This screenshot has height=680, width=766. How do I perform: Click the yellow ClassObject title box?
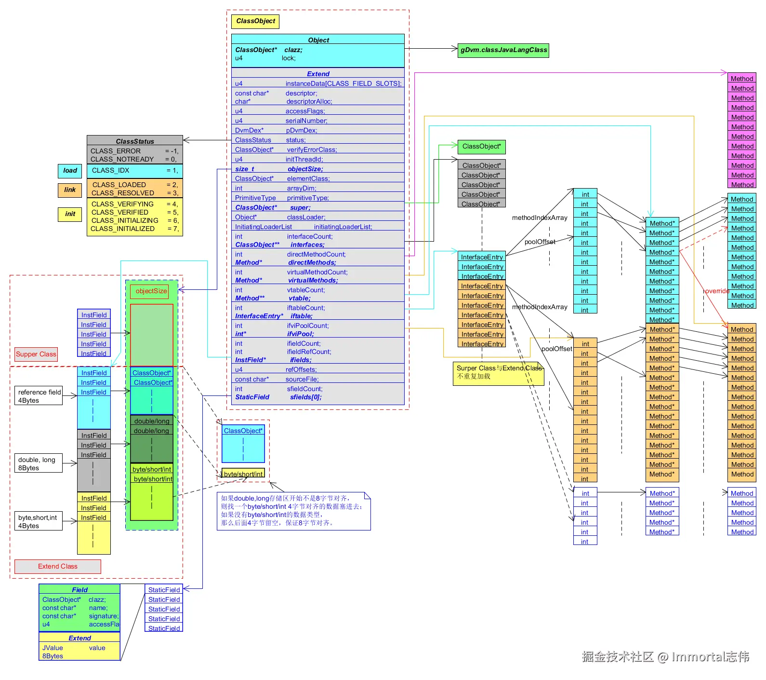tap(255, 21)
